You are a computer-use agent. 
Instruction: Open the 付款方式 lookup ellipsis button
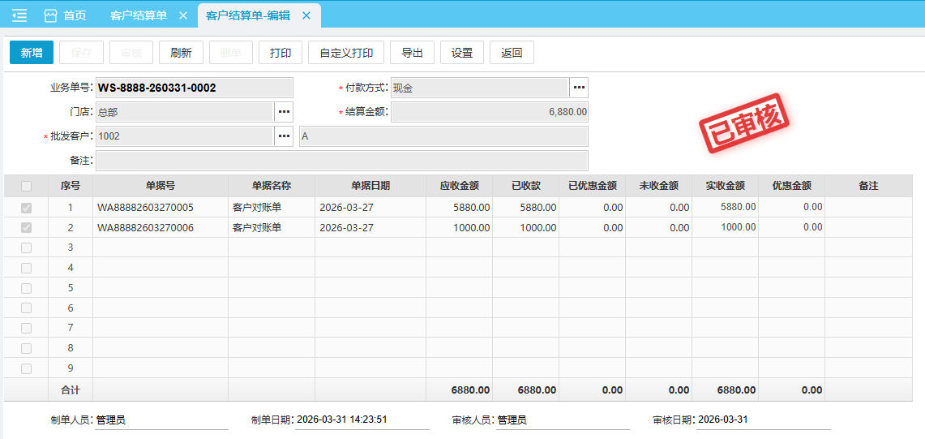579,88
